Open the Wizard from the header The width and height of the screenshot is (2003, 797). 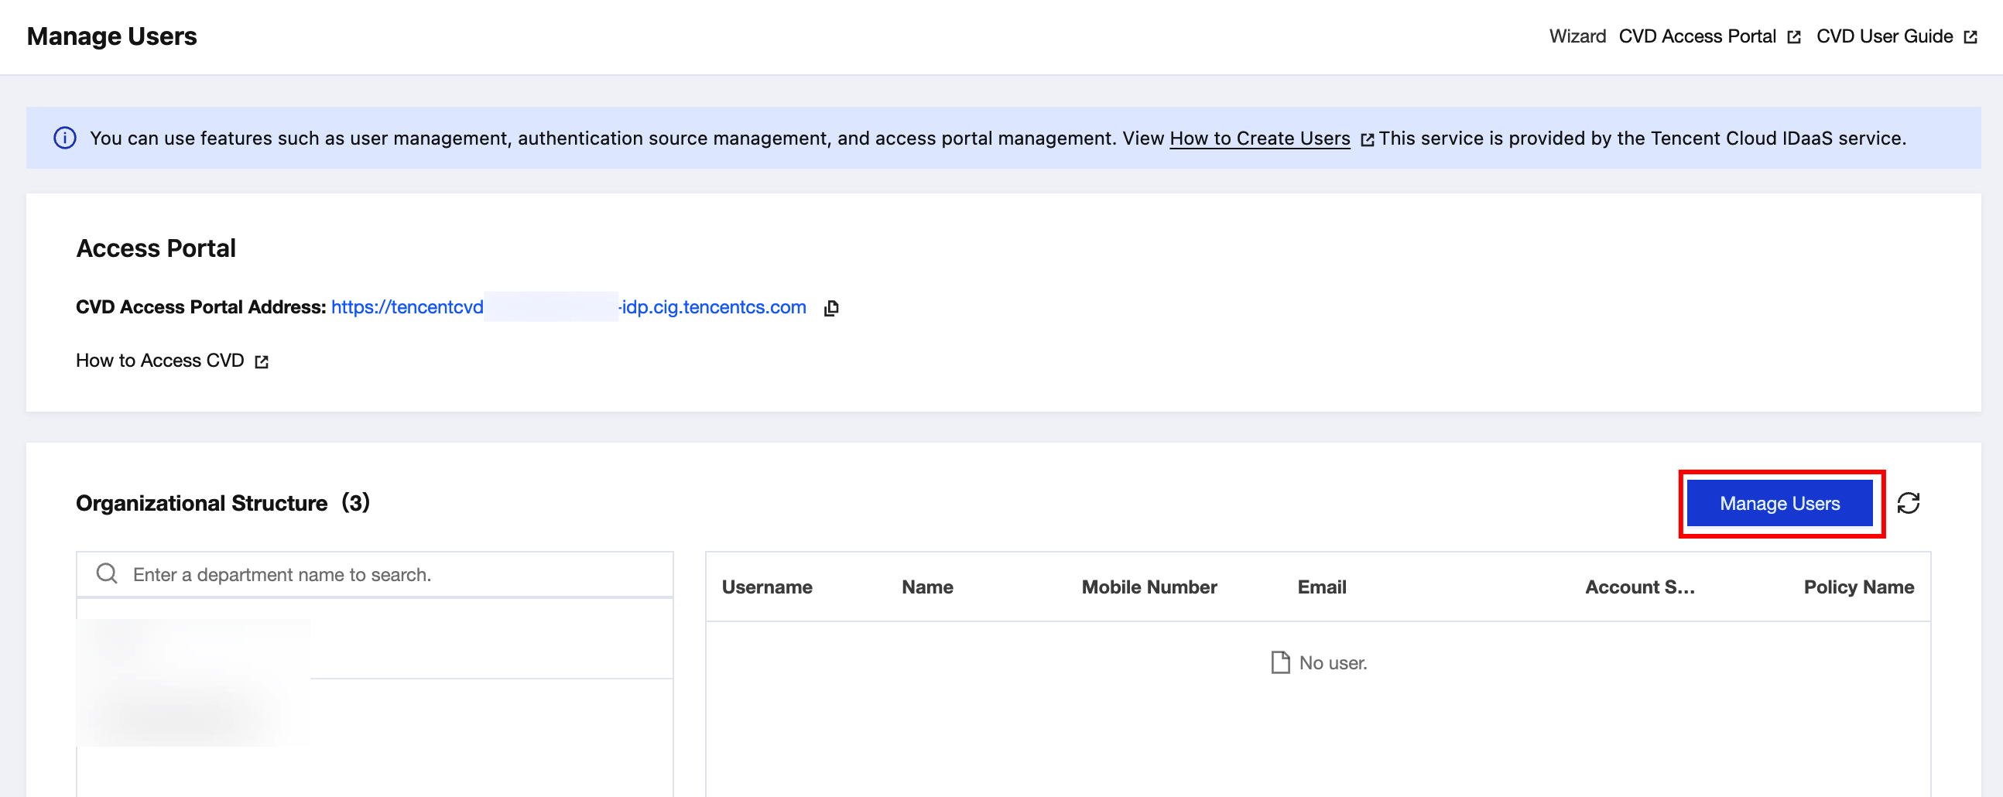[x=1576, y=36]
